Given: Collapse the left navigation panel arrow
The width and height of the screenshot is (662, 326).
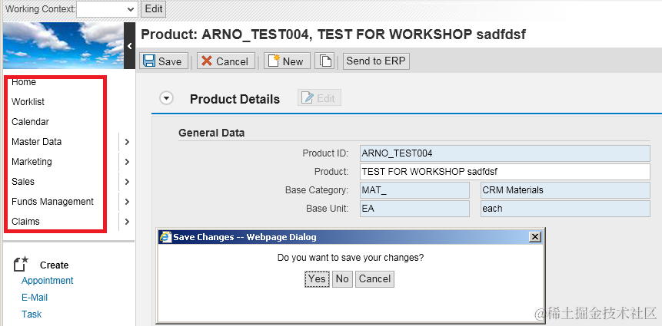Looking at the screenshot, I should [130, 46].
